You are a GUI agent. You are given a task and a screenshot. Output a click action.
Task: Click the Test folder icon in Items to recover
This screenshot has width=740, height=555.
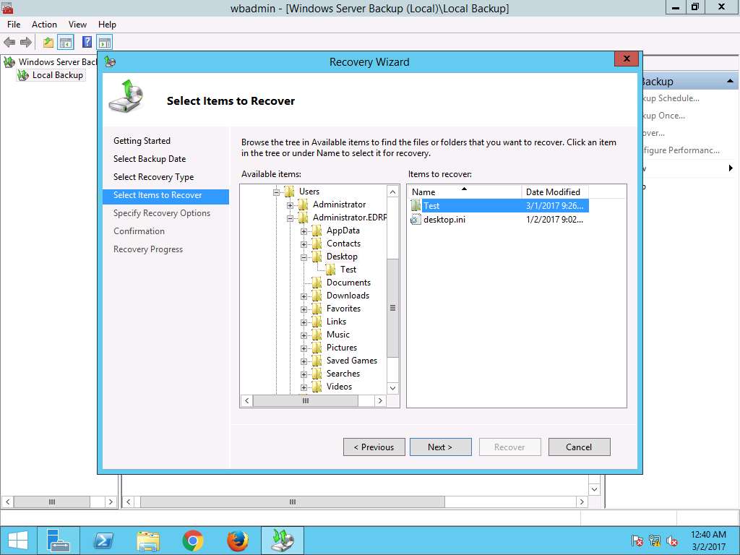coord(416,205)
